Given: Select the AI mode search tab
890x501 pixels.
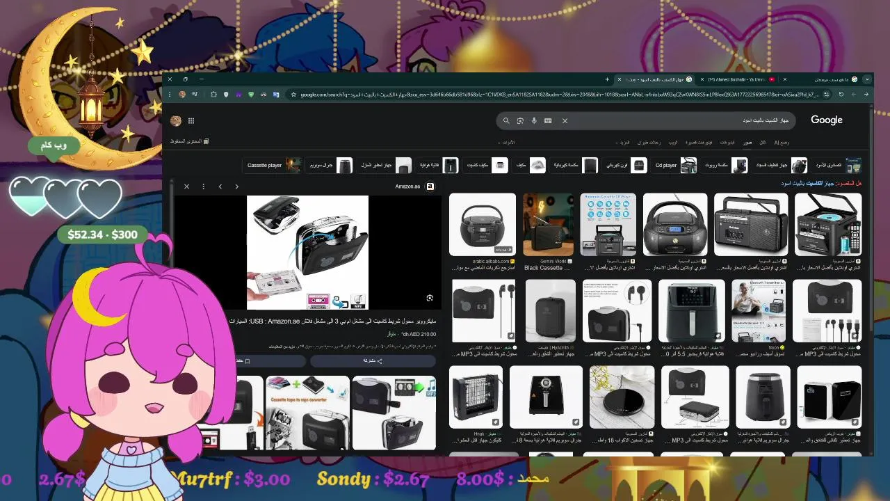Looking at the screenshot, I should [x=782, y=142].
